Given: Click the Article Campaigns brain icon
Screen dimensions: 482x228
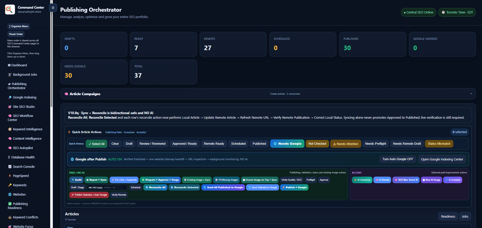Looking at the screenshot, I should 66,94.
